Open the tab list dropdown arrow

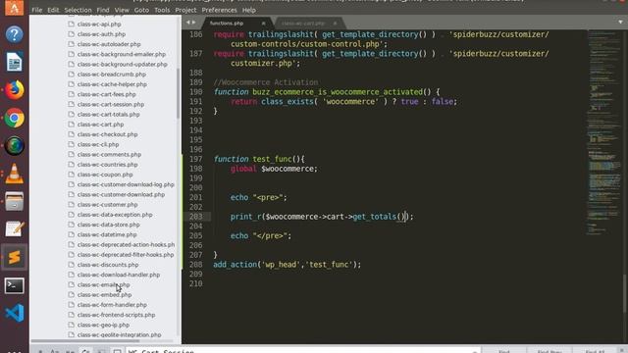point(620,22)
